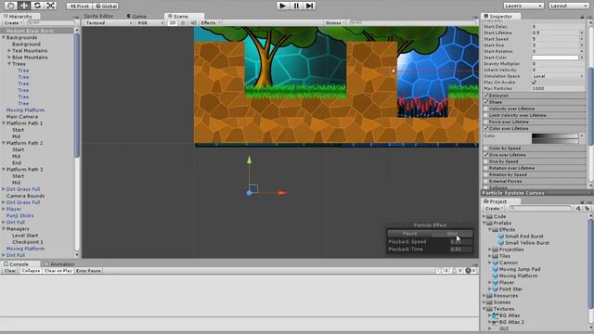Open the RGB render mode dropdown

[x=150, y=22]
